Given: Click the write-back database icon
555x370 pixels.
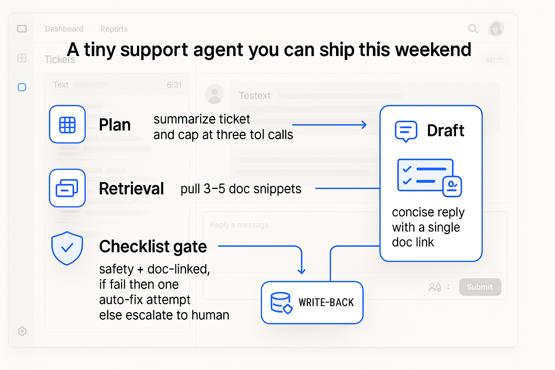Looking at the screenshot, I should [281, 303].
